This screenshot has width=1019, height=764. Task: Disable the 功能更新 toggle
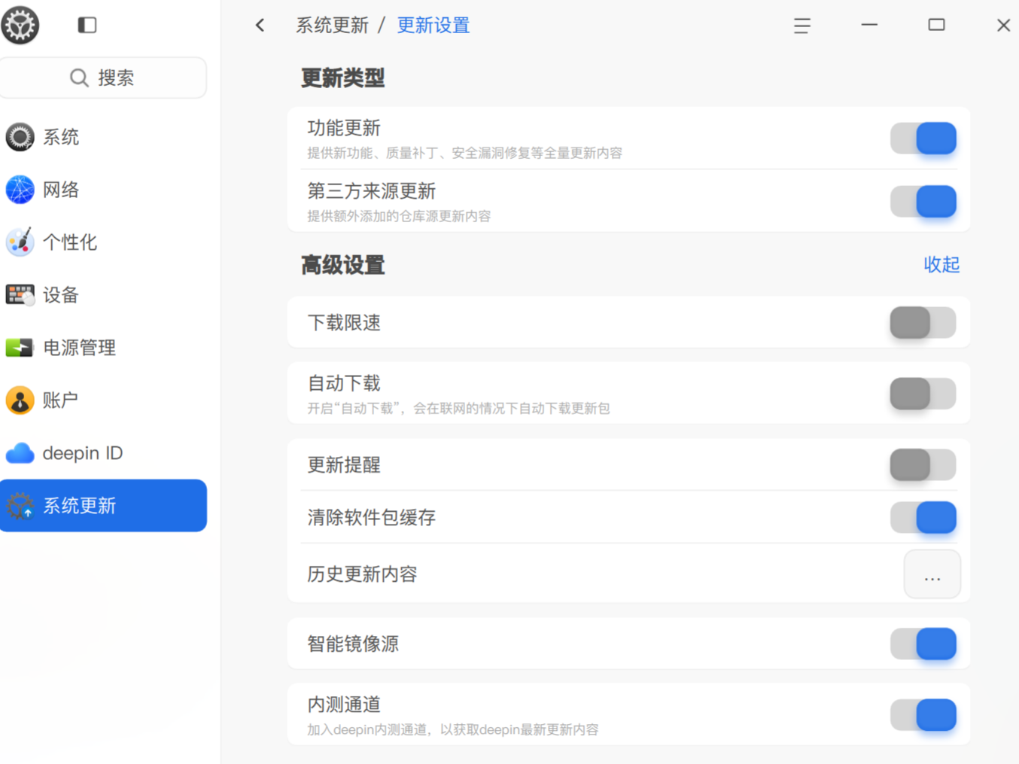pyautogui.click(x=923, y=138)
